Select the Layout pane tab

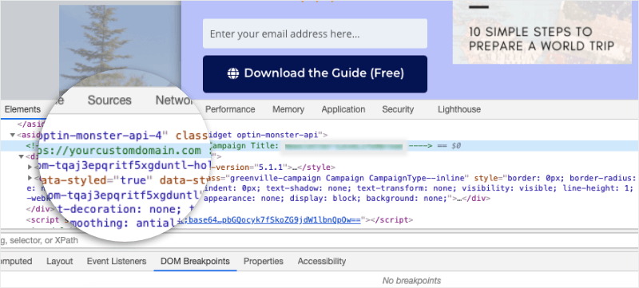(59, 261)
